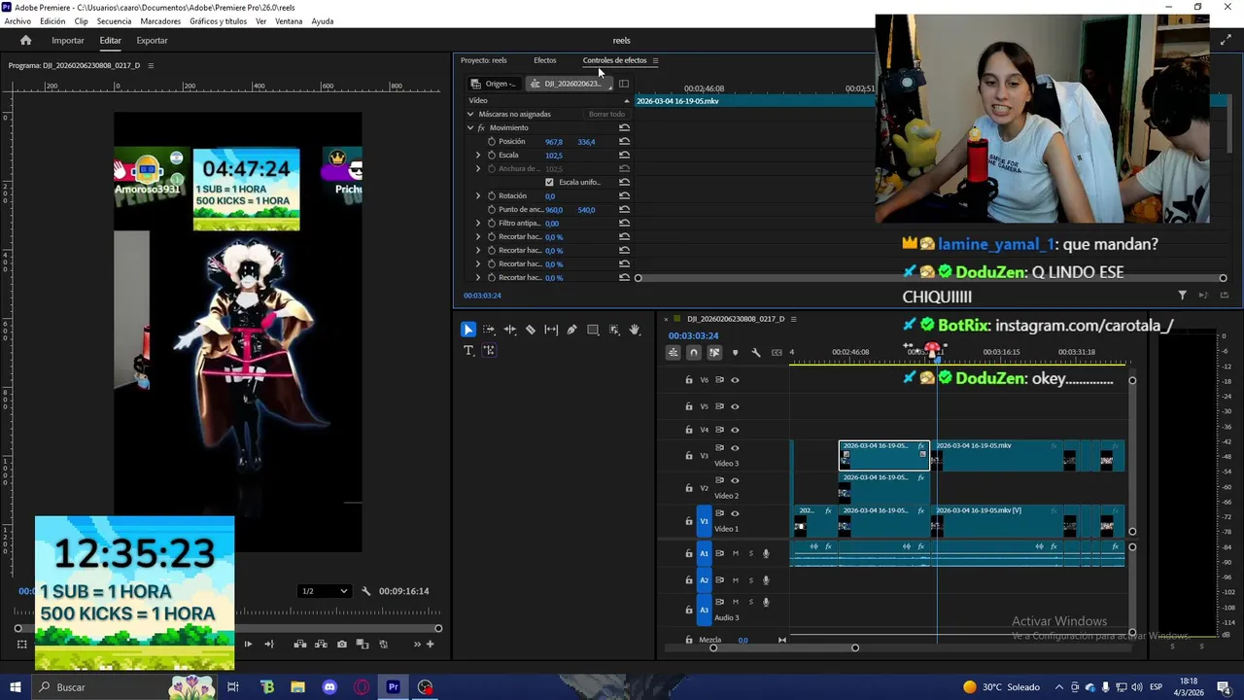Solo audio track A2
The image size is (1244, 700).
750,580
